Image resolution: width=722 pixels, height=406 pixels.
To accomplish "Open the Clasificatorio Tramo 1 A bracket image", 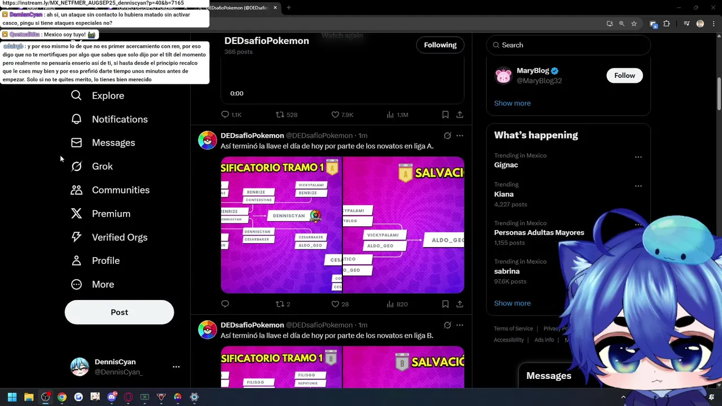I will 281,225.
